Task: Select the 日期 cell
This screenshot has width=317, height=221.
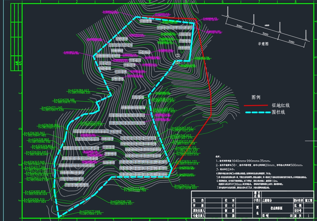Action: click(x=229, y=216)
